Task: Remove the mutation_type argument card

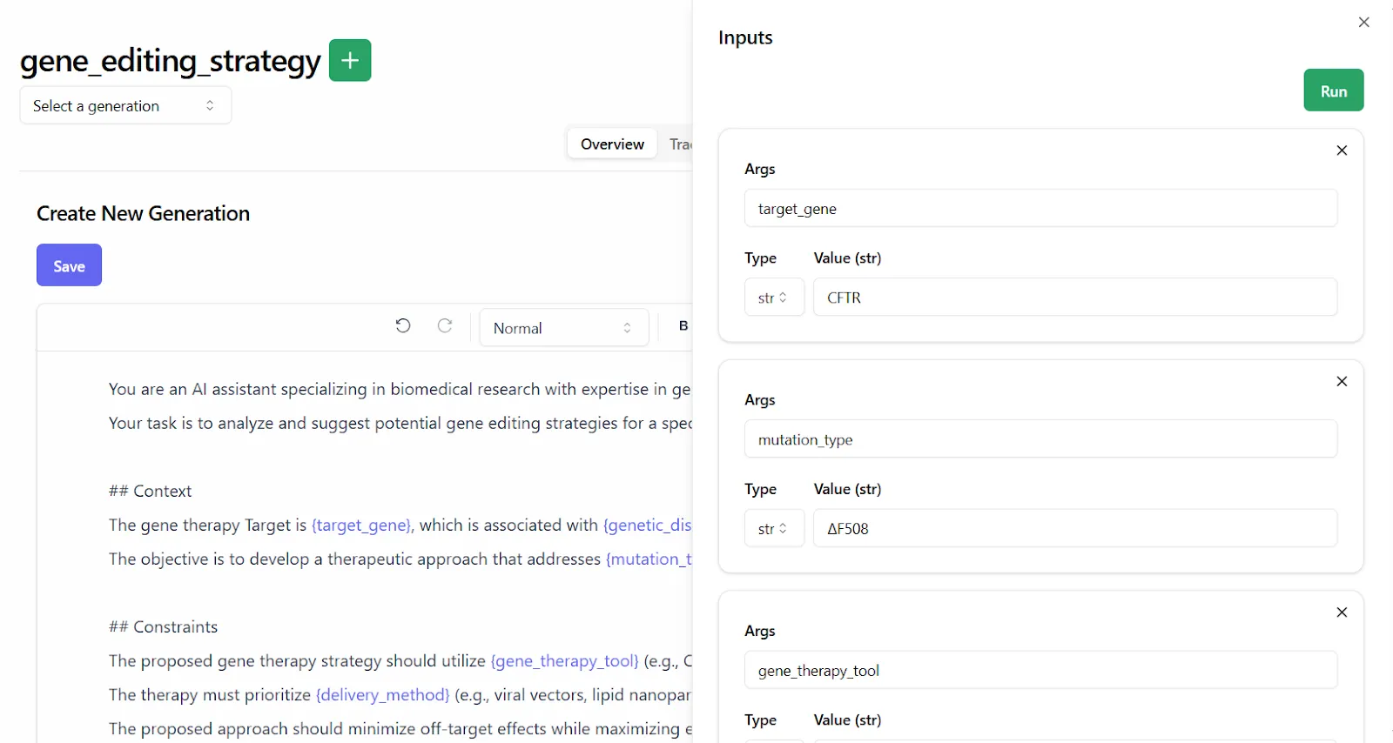Action: tap(1342, 382)
